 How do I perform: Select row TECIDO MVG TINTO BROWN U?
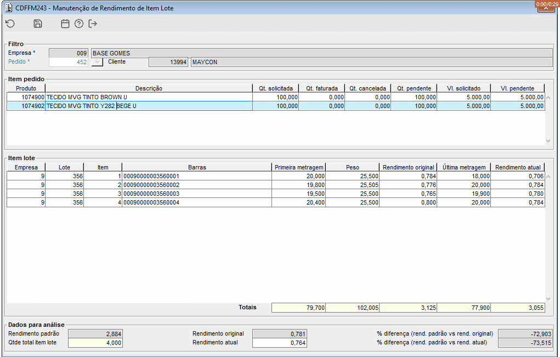click(276, 97)
